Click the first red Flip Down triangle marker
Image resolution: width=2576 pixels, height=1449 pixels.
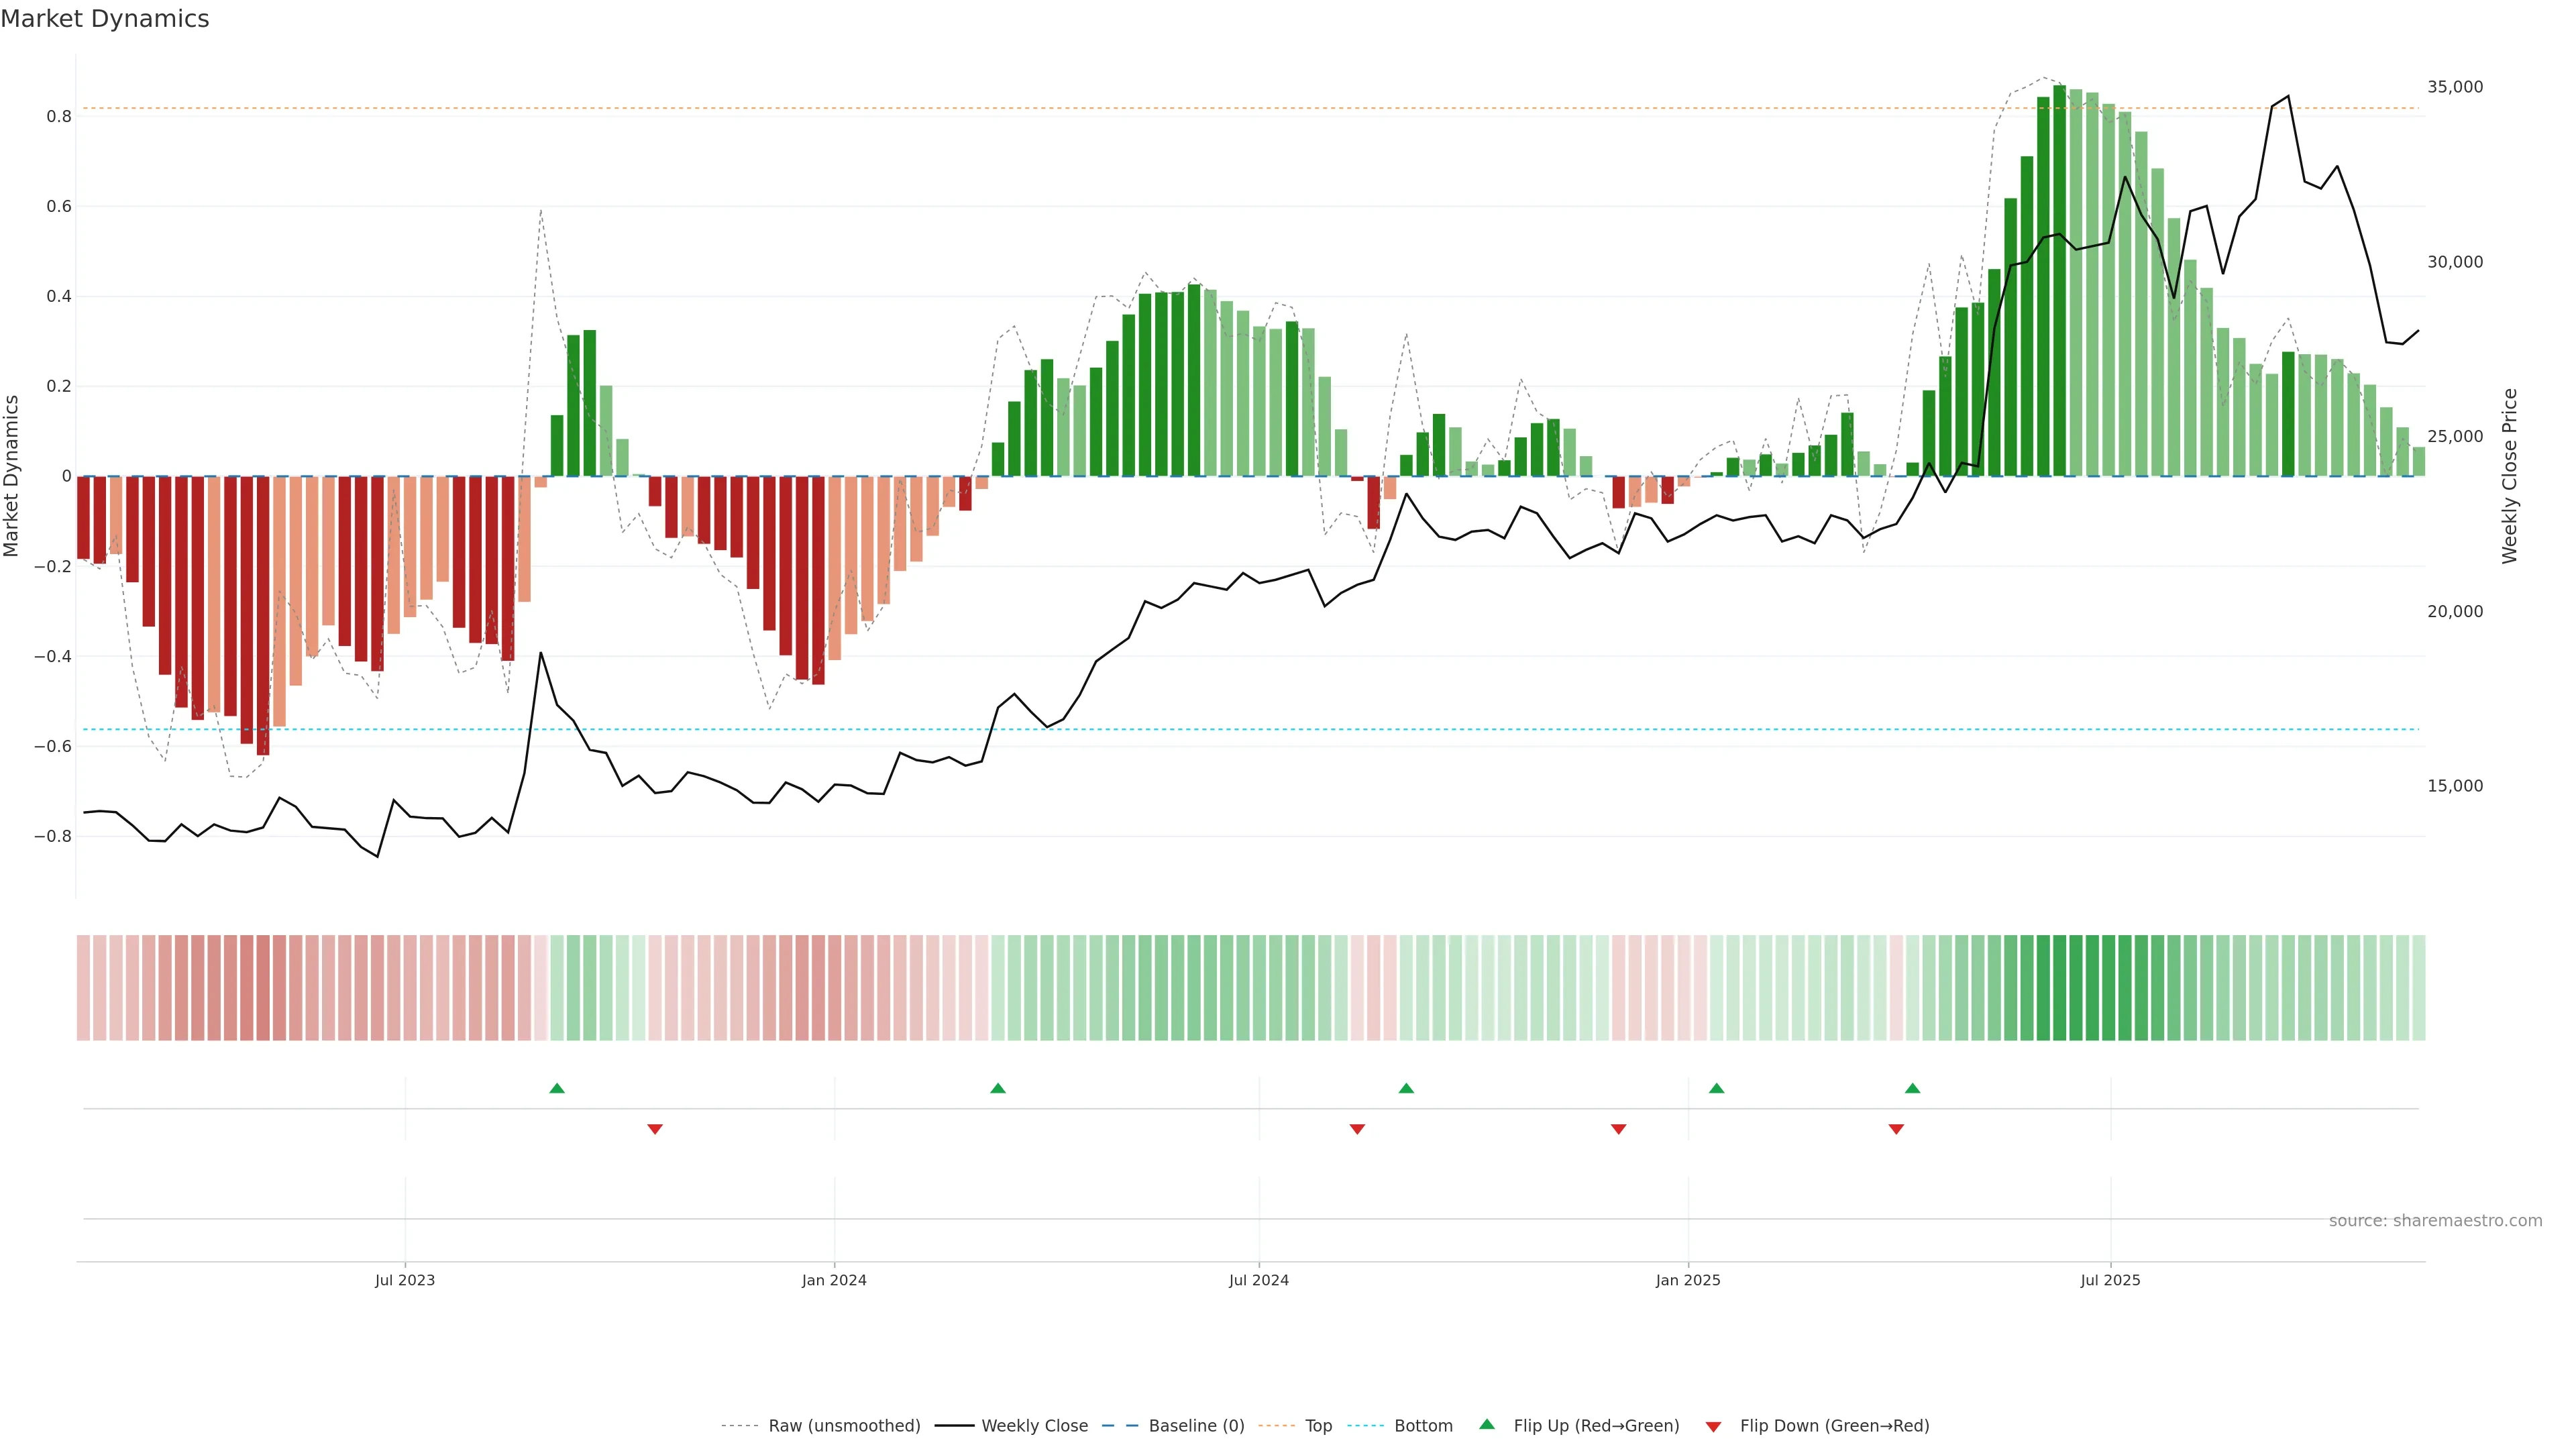click(655, 1129)
